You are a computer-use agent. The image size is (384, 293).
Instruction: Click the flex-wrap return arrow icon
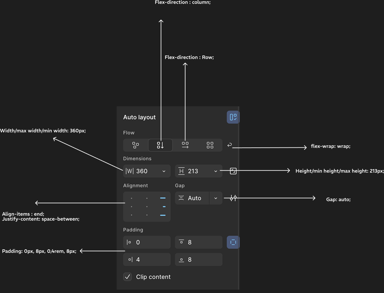pyautogui.click(x=229, y=145)
